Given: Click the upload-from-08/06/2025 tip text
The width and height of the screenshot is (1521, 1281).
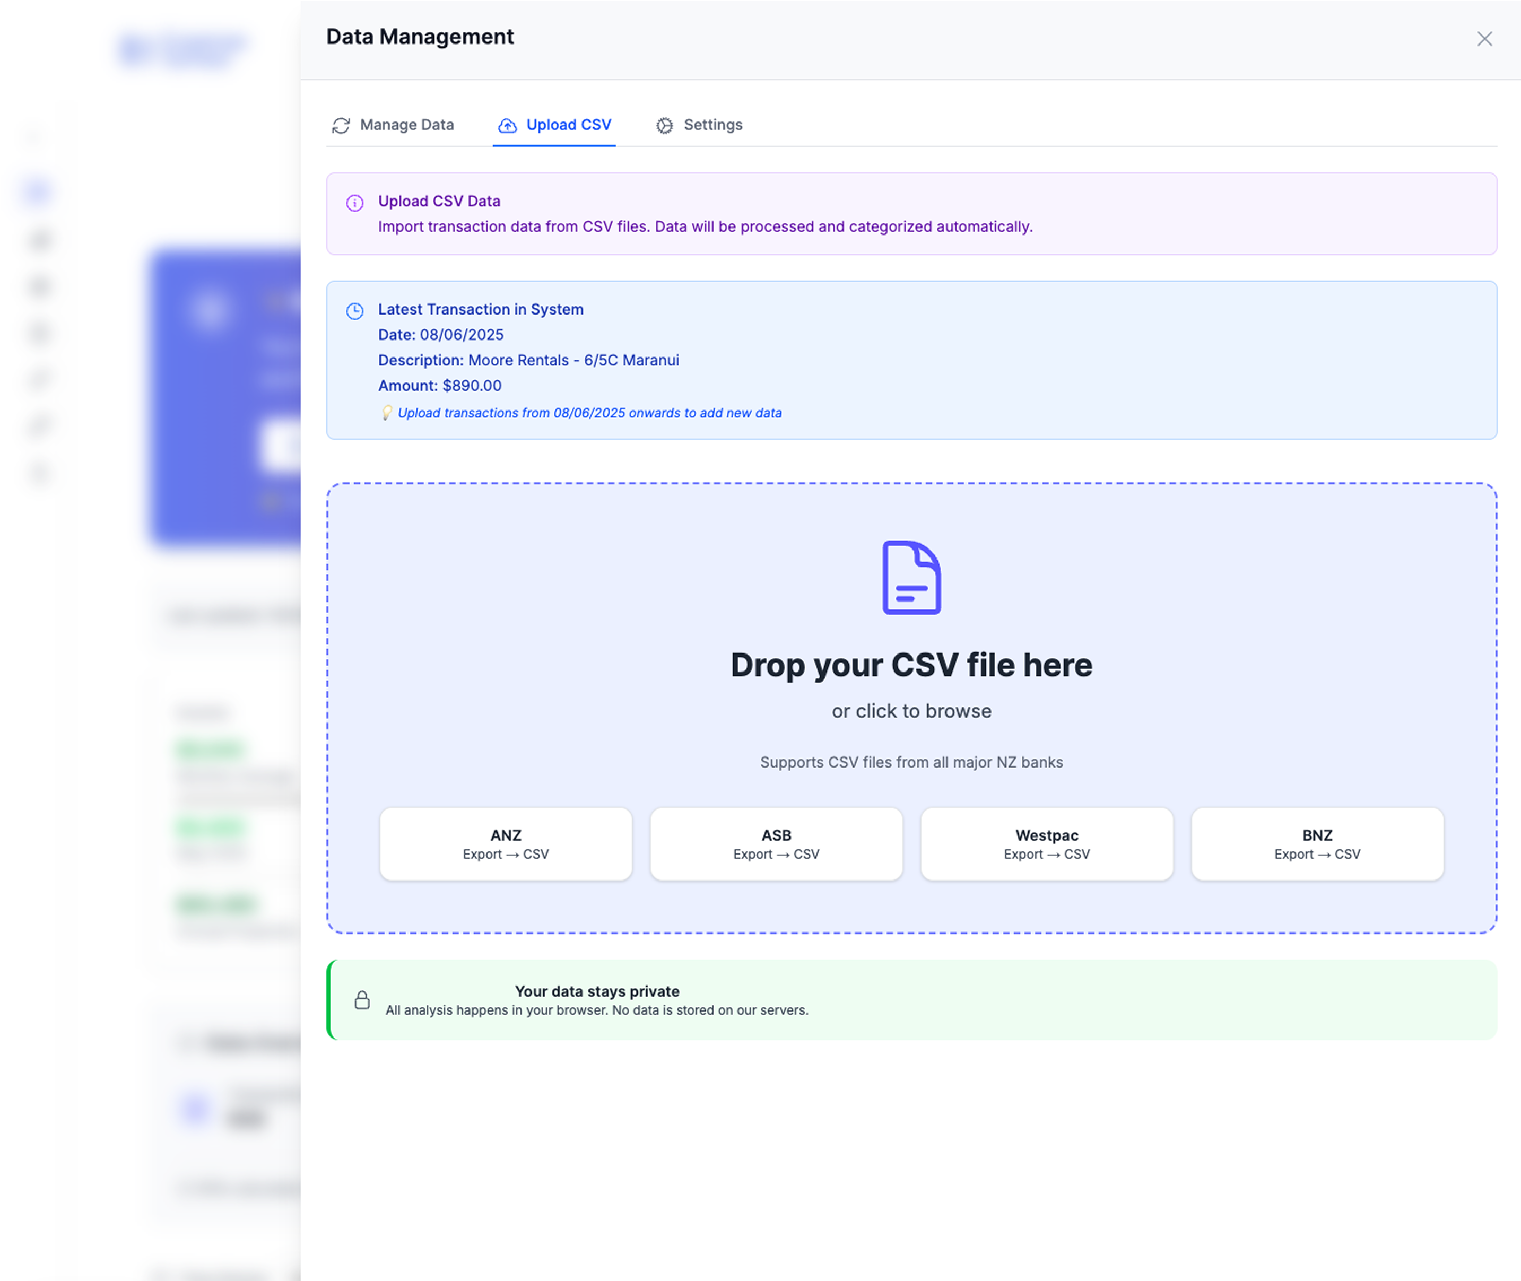Looking at the screenshot, I should [x=590, y=413].
